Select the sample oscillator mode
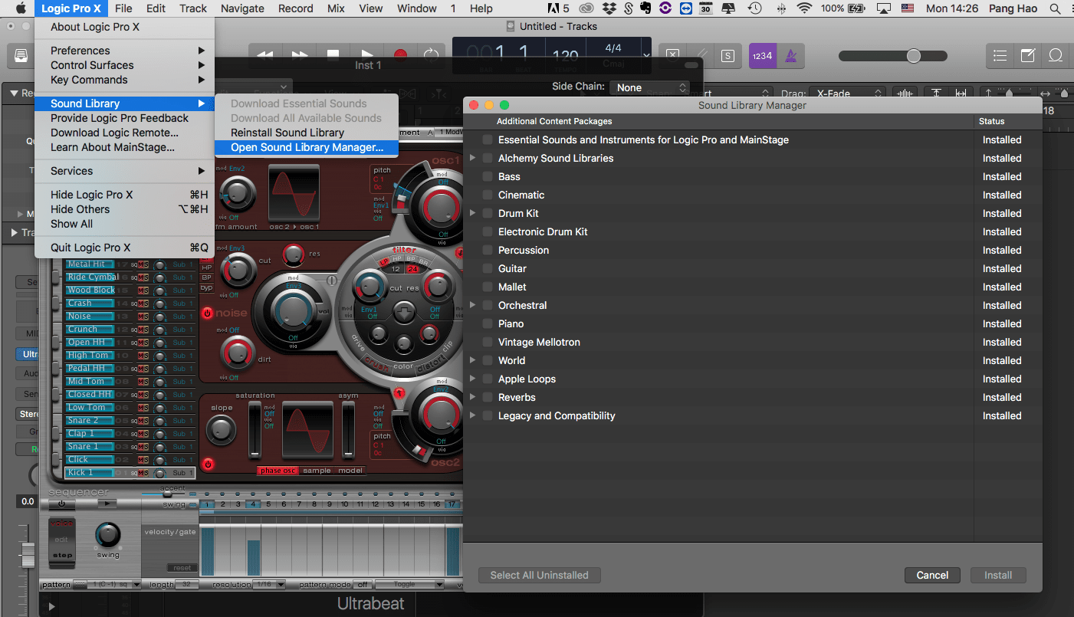The width and height of the screenshot is (1074, 617). (x=318, y=471)
